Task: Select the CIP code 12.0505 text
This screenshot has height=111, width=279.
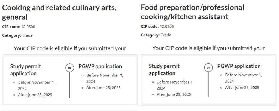Action: pos(167,26)
